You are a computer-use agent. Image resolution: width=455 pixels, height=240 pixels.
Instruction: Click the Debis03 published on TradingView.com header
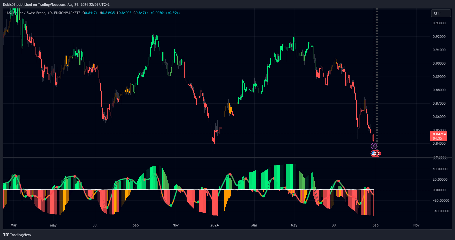(56, 5)
